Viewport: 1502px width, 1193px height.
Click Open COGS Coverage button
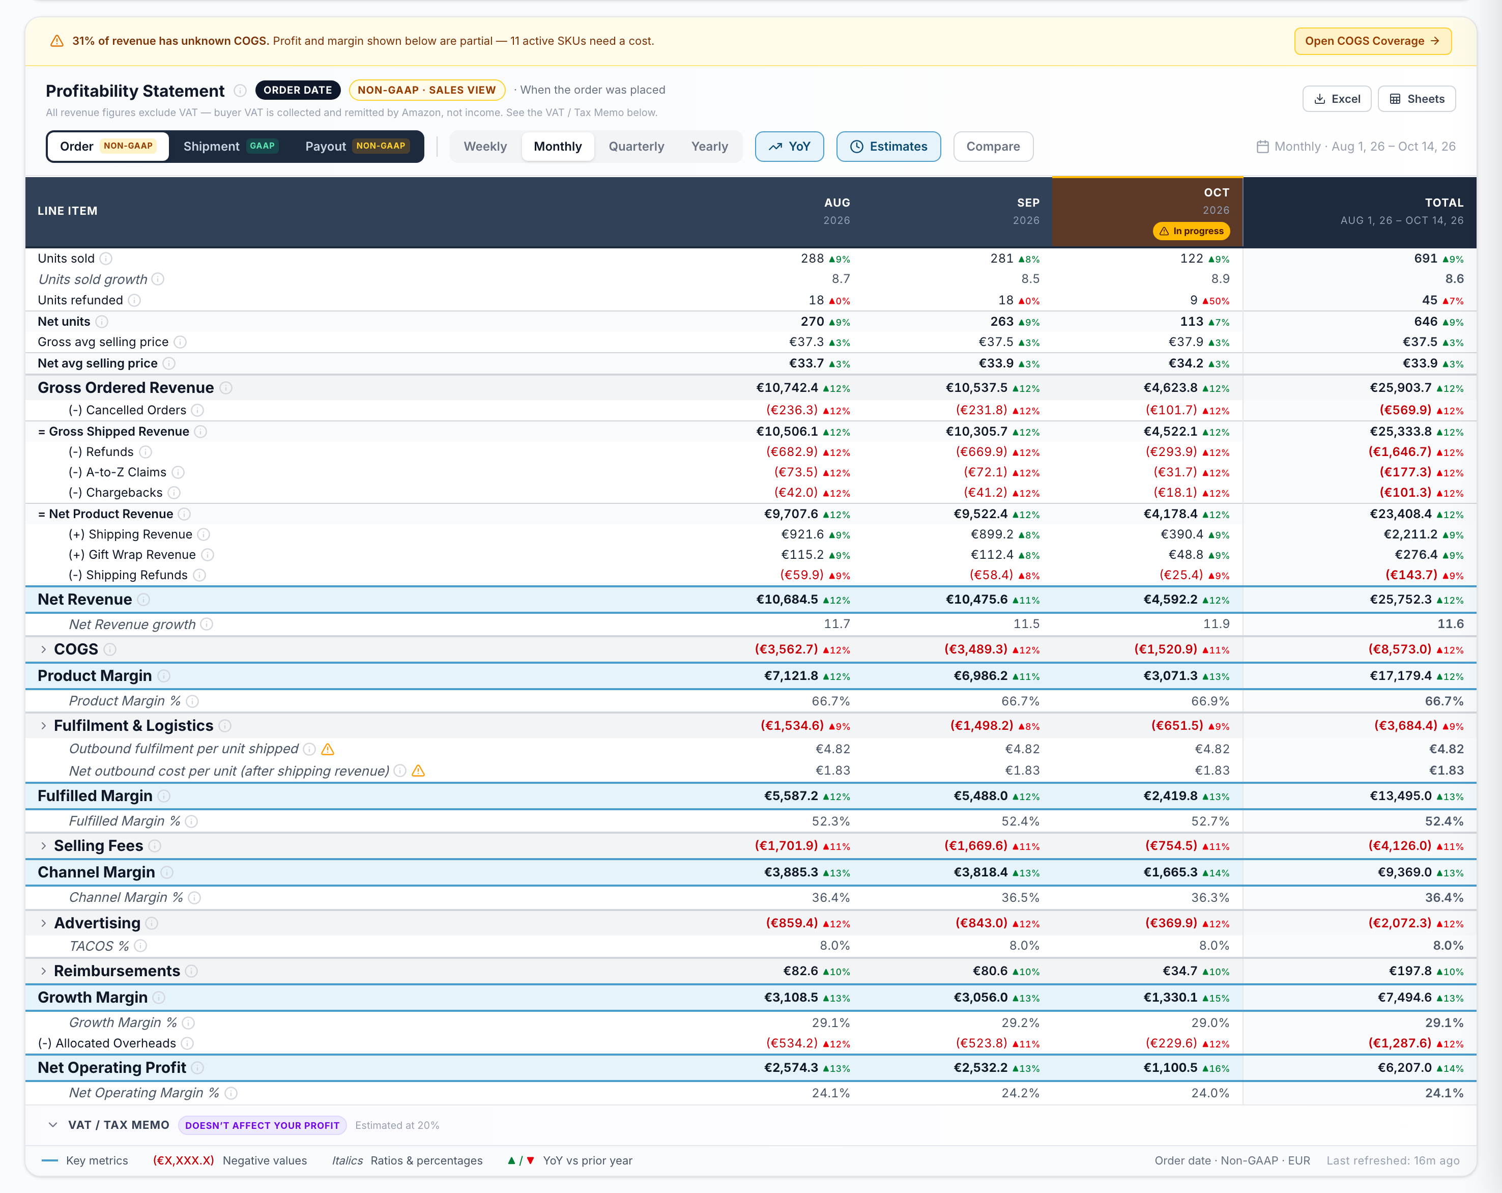(1372, 41)
